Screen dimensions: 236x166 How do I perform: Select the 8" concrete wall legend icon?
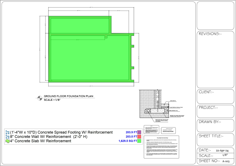pos(8,137)
